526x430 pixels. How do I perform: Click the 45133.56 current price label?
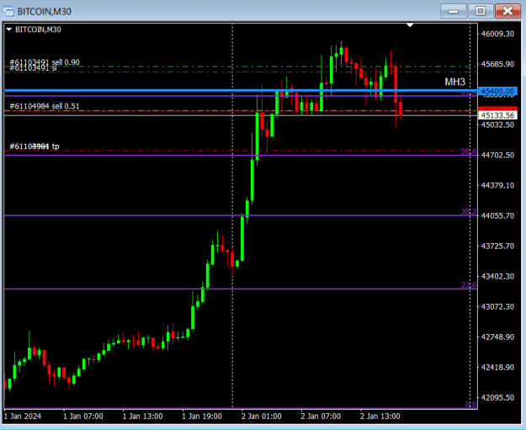(498, 116)
